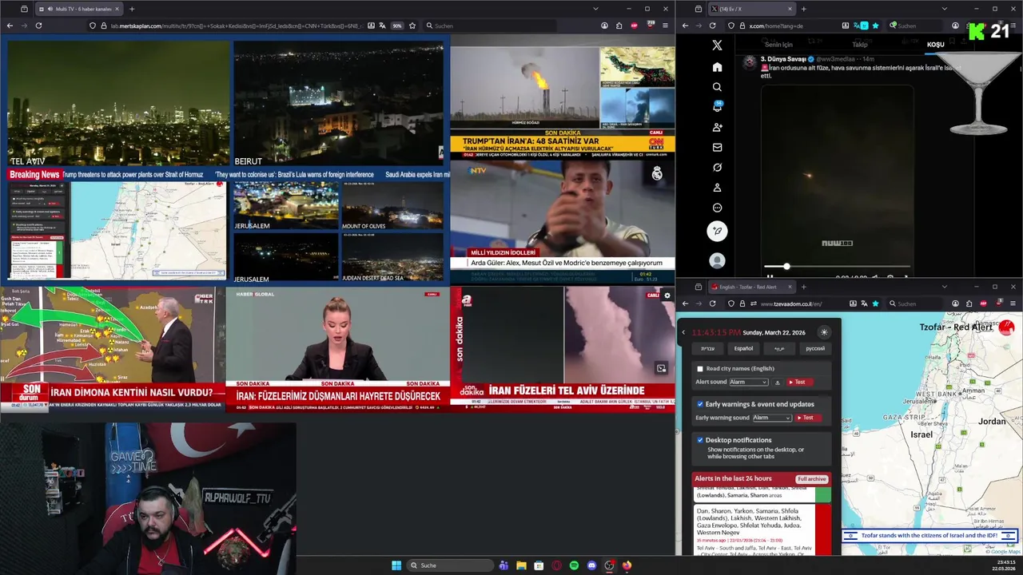
Task: Click the Windows Start button
Action: (x=396, y=565)
